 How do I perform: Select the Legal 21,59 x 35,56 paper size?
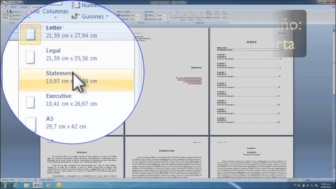click(76, 54)
